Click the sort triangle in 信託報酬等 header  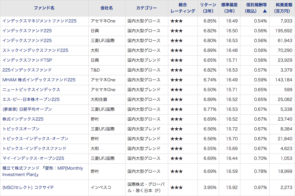pyautogui.click(x=265, y=11)
